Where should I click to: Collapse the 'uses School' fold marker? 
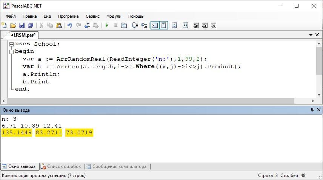click(11, 44)
